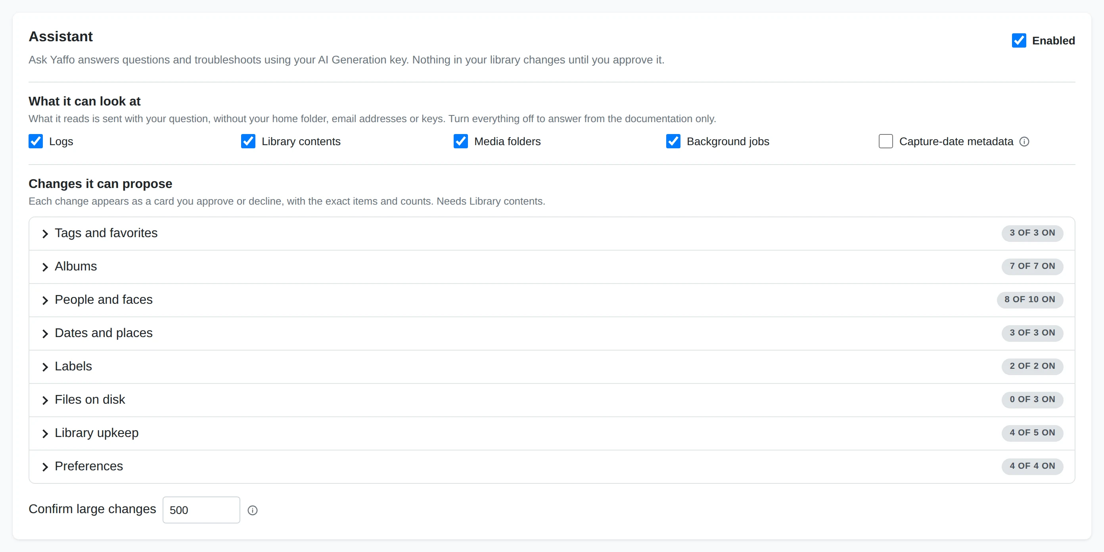This screenshot has height=552, width=1104.
Task: Click the Confirm large changes input field
Action: (x=201, y=510)
